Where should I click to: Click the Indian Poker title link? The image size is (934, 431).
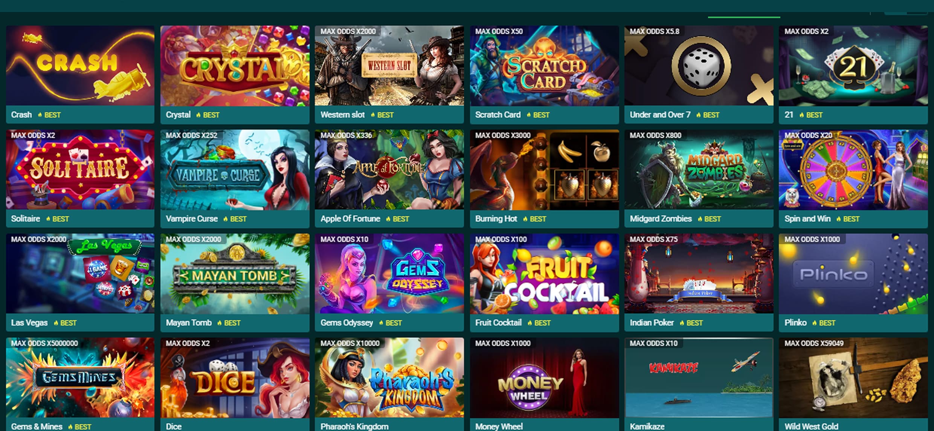point(652,323)
